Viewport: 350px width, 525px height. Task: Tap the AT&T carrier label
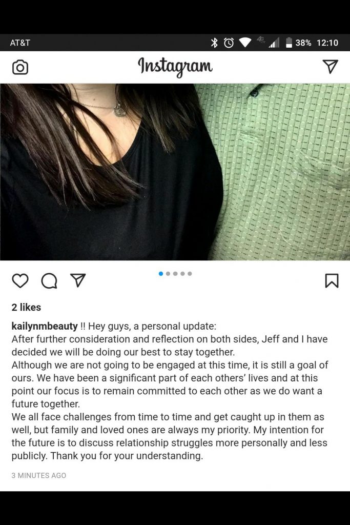coord(20,43)
